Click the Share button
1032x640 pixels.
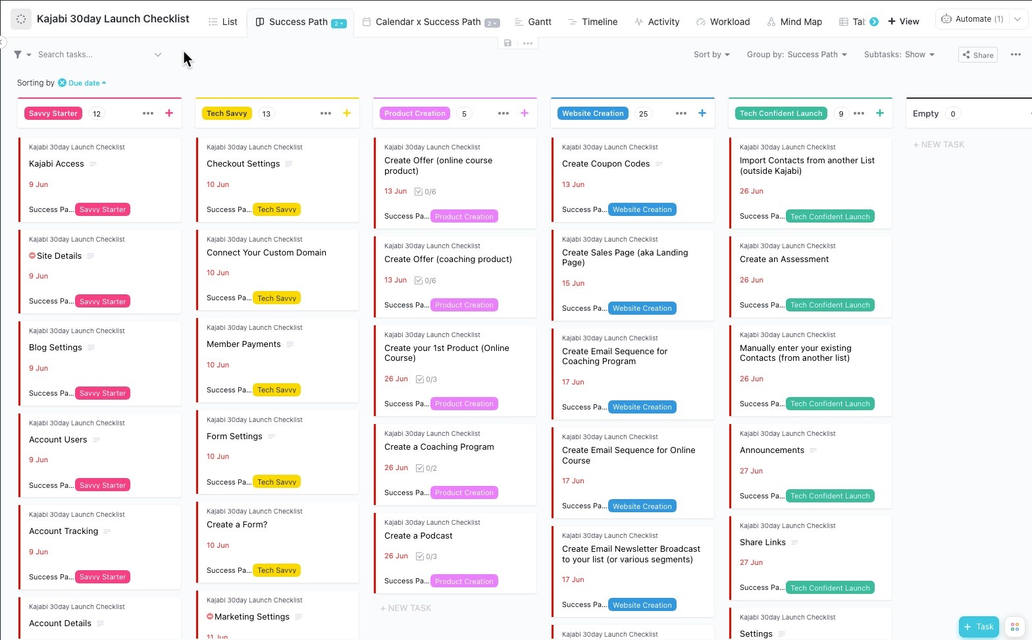click(x=978, y=55)
